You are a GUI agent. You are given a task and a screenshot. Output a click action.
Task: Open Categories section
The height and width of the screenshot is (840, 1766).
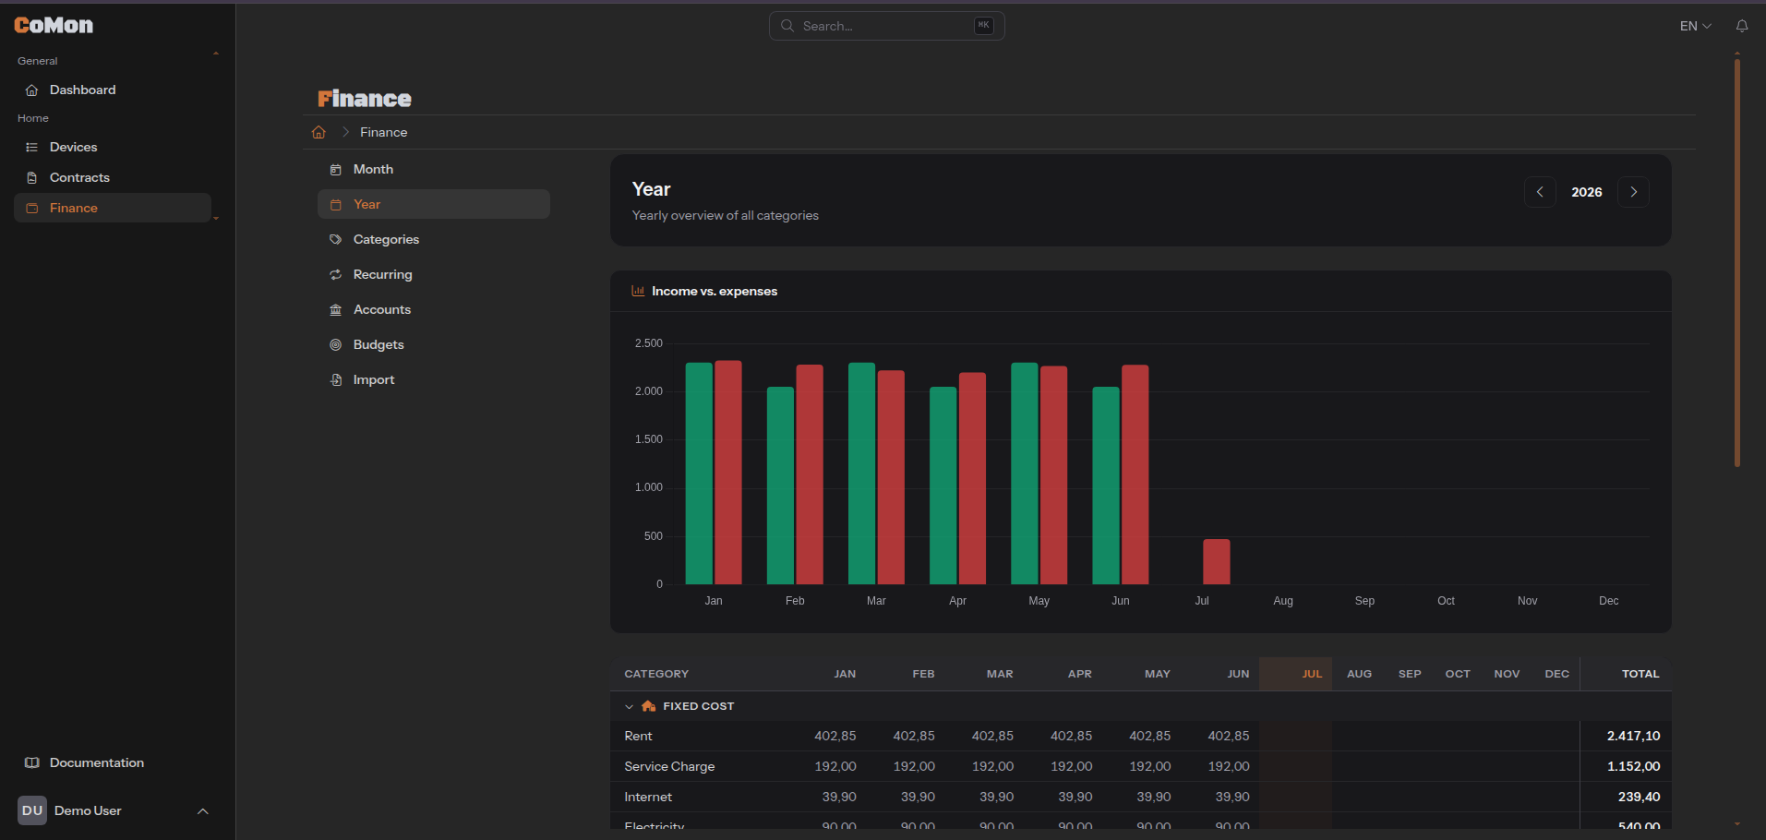tap(434, 240)
